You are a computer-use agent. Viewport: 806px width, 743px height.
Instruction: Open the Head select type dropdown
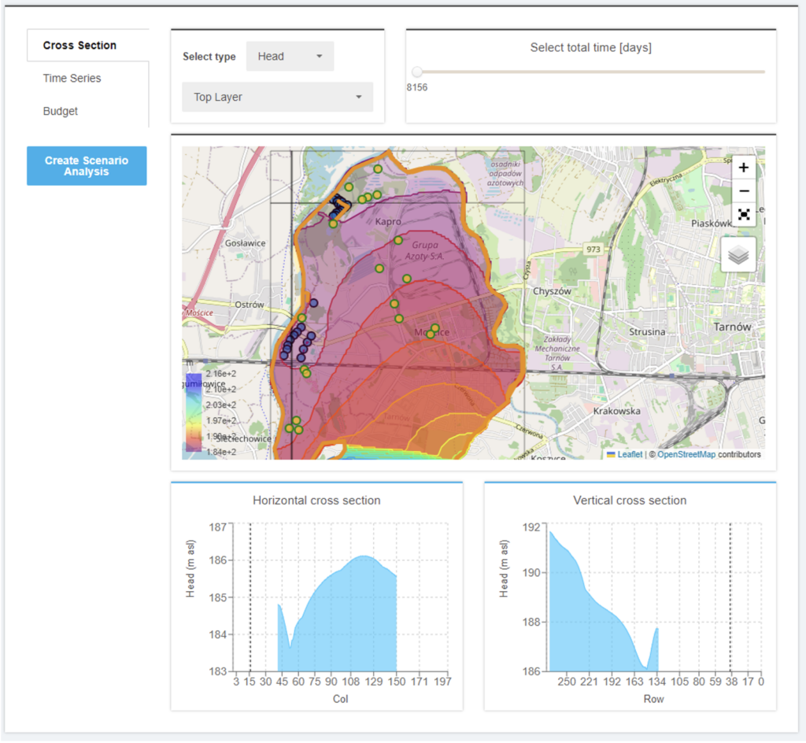[x=289, y=56]
